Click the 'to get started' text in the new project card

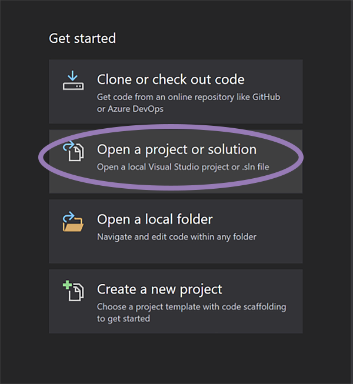[124, 319]
